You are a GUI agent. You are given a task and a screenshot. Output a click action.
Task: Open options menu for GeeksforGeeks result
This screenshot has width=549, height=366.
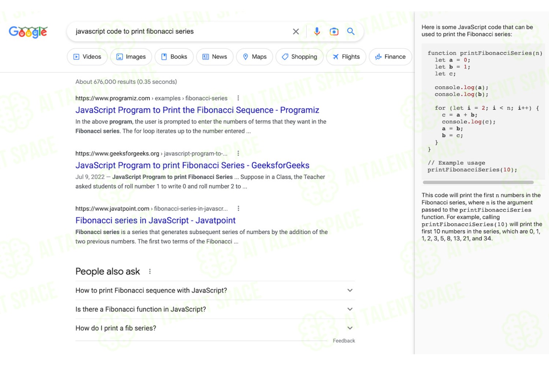pyautogui.click(x=238, y=153)
